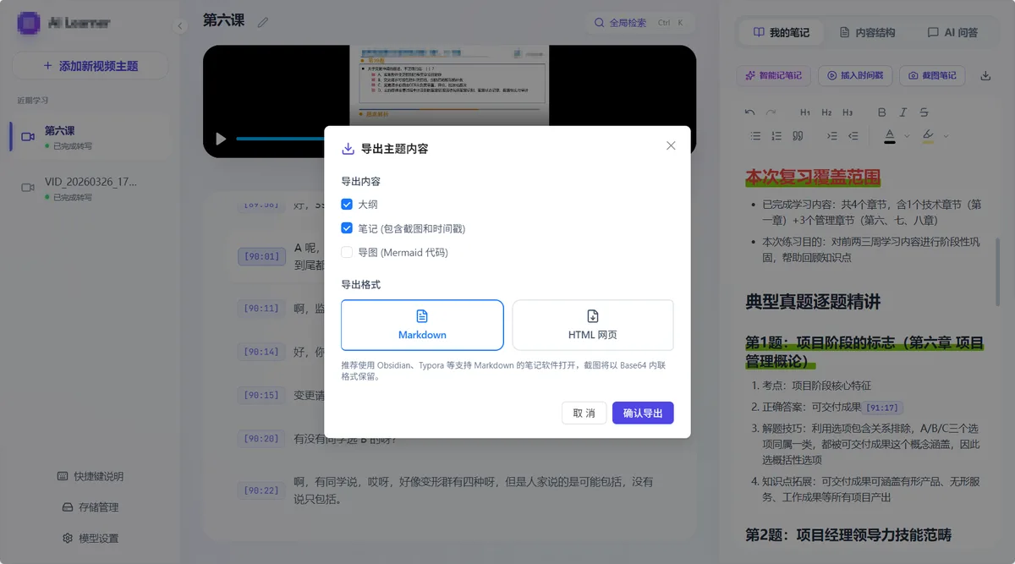Switch to 我的笔记 tab
The width and height of the screenshot is (1015, 564).
click(x=782, y=32)
